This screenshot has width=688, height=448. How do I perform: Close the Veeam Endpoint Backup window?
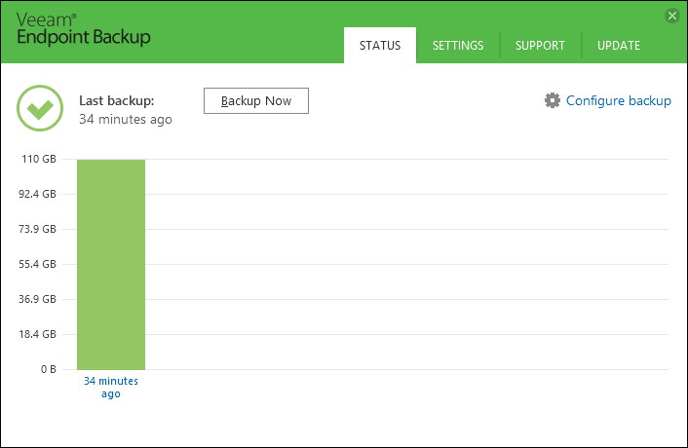pos(671,16)
